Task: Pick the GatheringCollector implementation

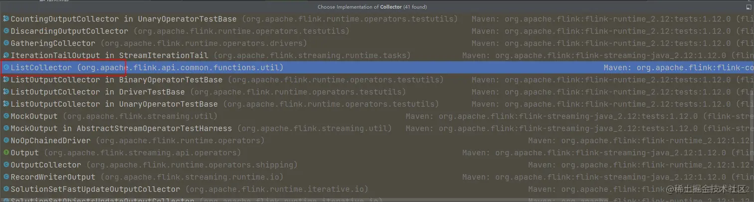Action: (x=377, y=43)
